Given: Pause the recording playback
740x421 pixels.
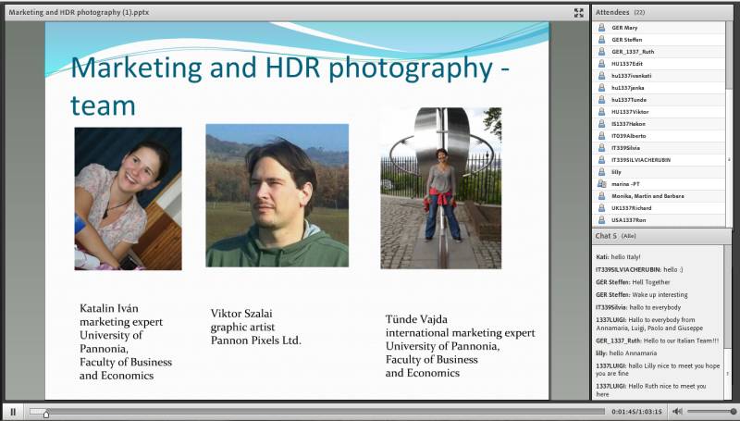Looking at the screenshot, I should [13, 412].
